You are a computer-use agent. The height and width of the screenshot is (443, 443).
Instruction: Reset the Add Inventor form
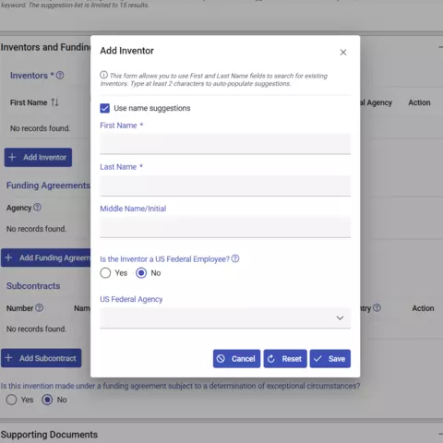click(285, 359)
